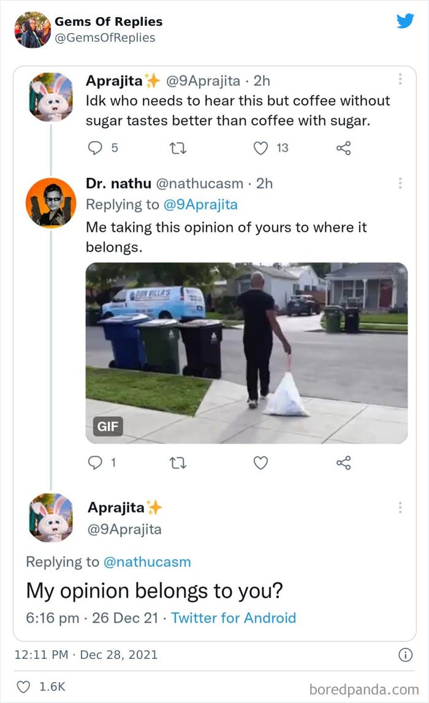This screenshot has width=429, height=703.
Task: Click the Twitter bird logo
Action: (405, 21)
